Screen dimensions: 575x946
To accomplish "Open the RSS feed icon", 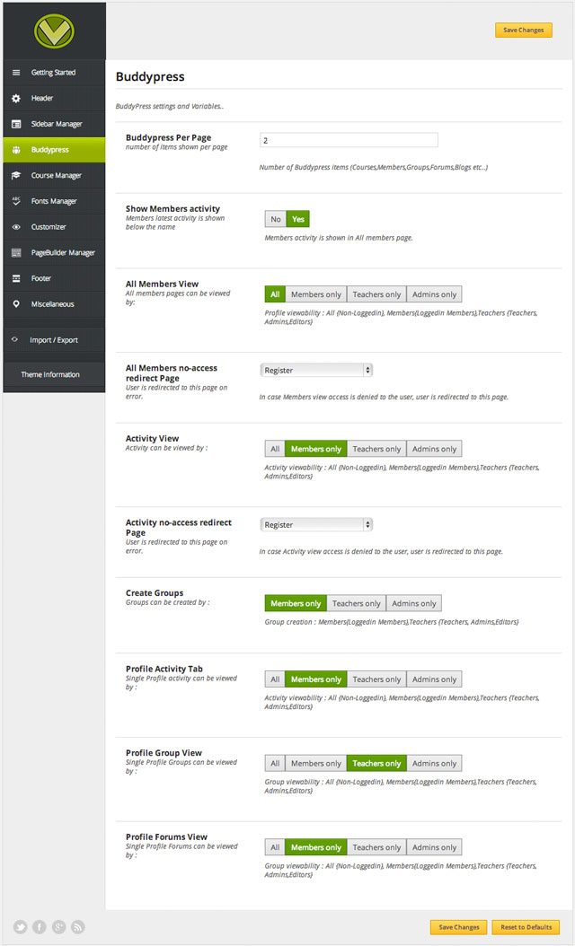I will (78, 926).
